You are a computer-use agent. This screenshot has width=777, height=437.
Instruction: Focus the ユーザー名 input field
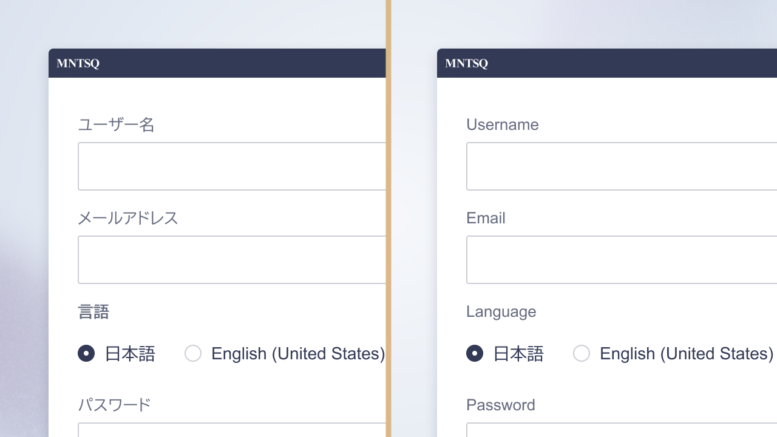[232, 166]
